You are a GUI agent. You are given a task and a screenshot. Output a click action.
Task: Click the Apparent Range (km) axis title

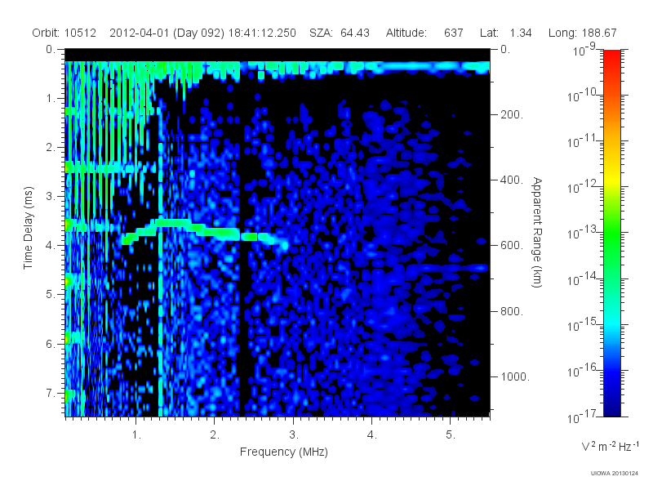pos(537,232)
